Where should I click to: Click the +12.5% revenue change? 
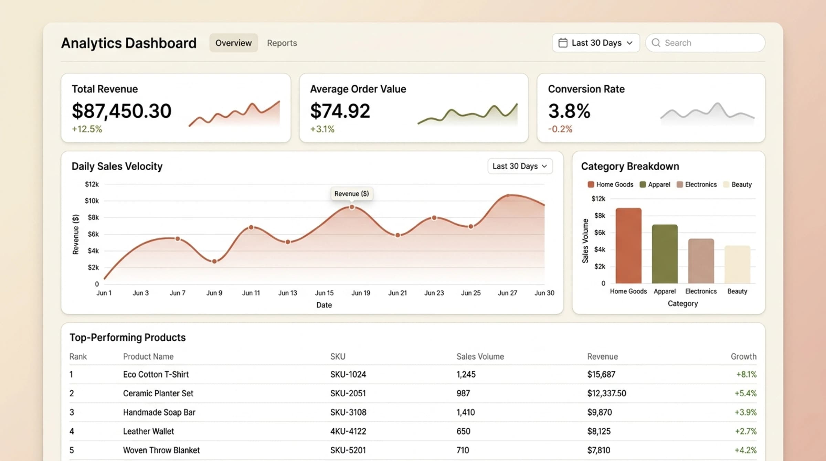coord(87,129)
